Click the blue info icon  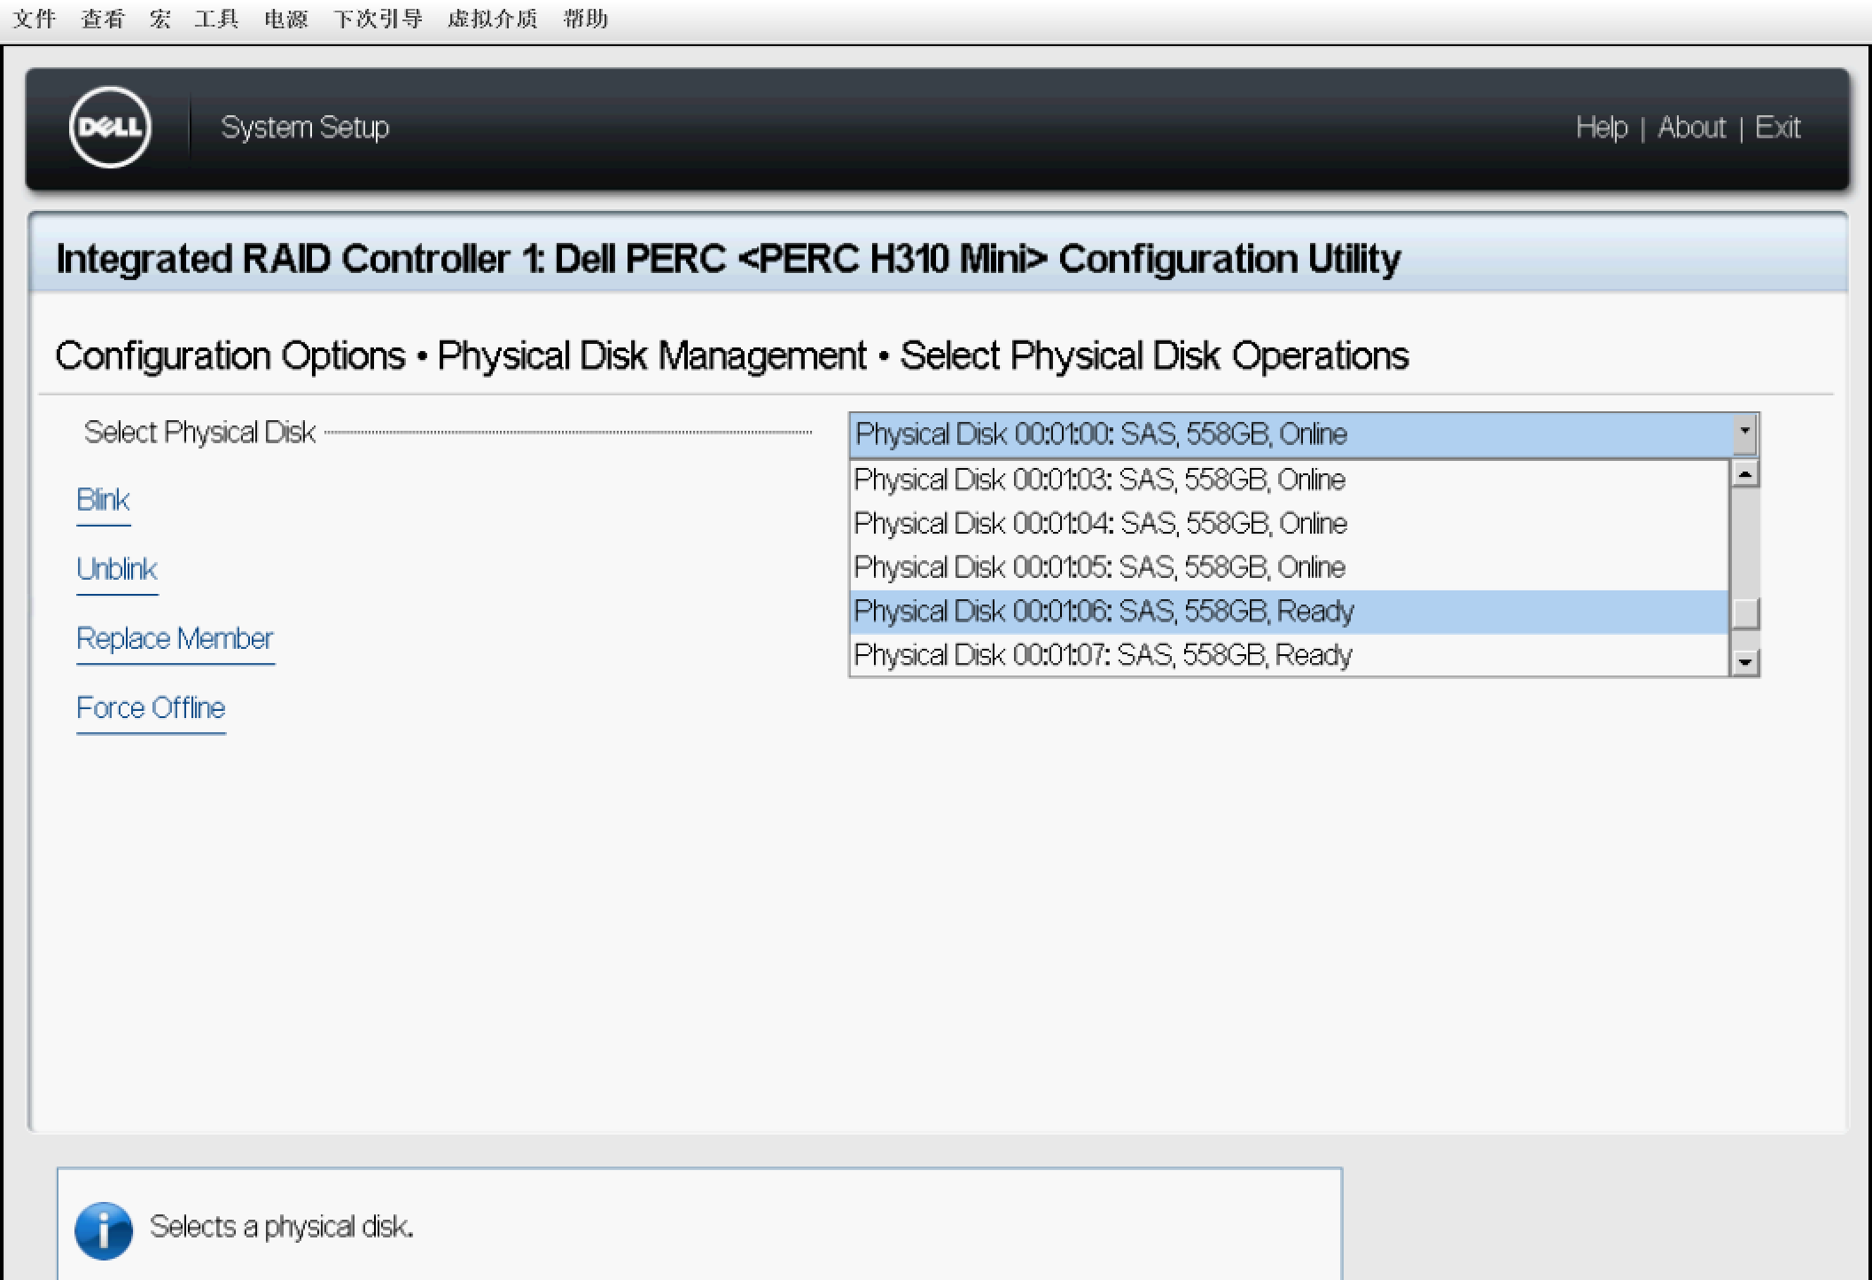coord(104,1230)
